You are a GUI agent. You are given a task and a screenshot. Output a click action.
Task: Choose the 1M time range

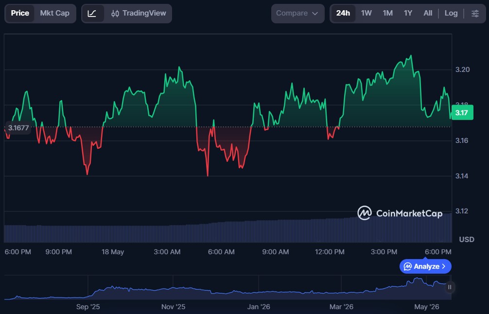click(387, 13)
